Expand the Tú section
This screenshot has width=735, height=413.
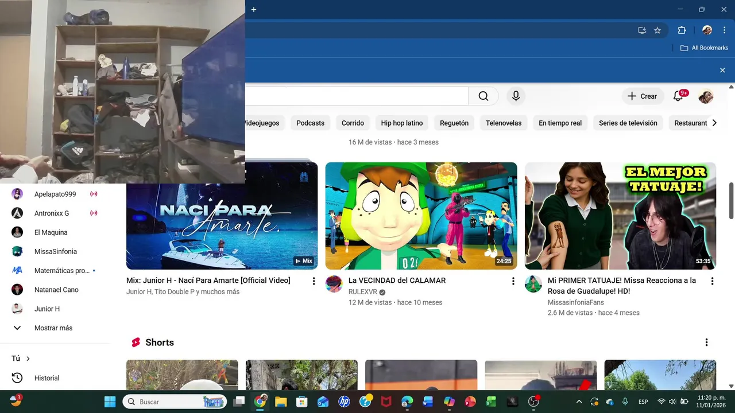(21, 359)
